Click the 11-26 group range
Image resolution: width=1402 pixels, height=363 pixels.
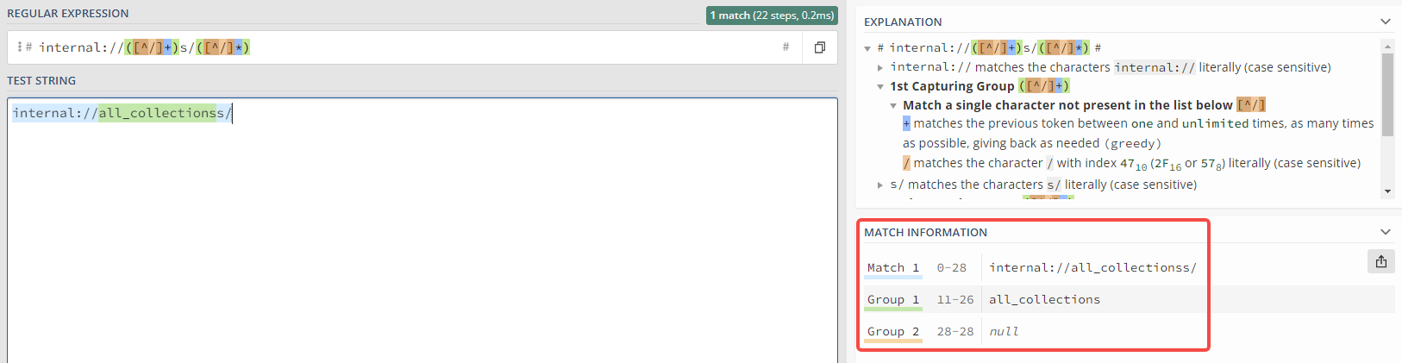click(x=955, y=300)
